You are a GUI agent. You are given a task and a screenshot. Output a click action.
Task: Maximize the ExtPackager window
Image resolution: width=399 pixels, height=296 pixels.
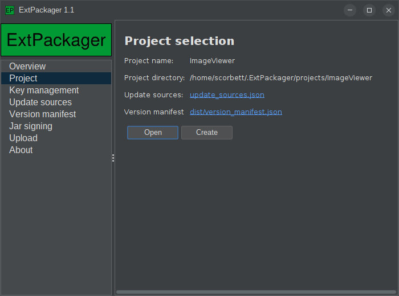point(369,10)
